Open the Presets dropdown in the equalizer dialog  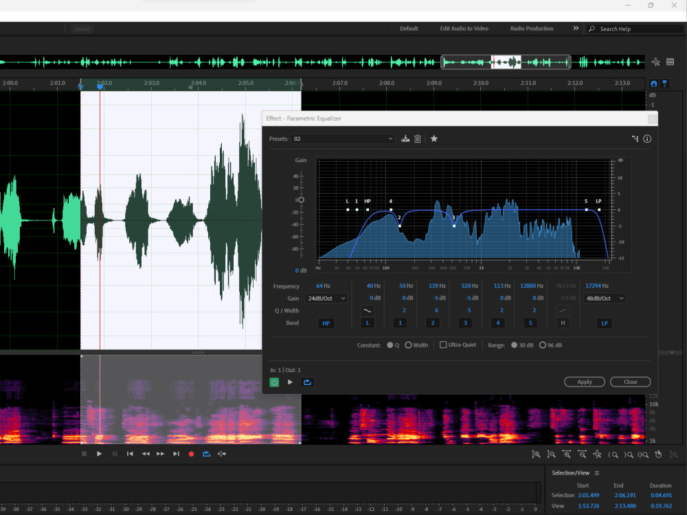(x=343, y=138)
